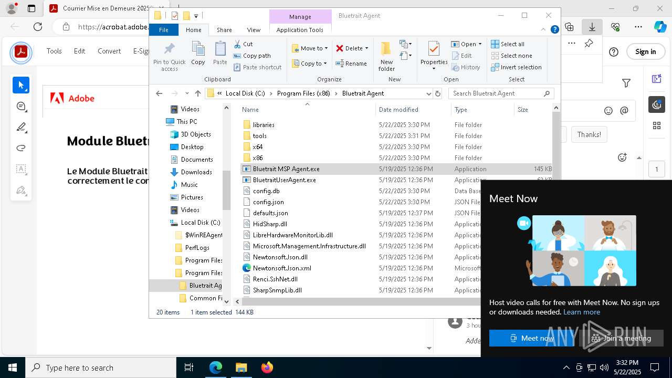The image size is (672, 378).
Task: Select the libraries folder
Action: tap(264, 125)
